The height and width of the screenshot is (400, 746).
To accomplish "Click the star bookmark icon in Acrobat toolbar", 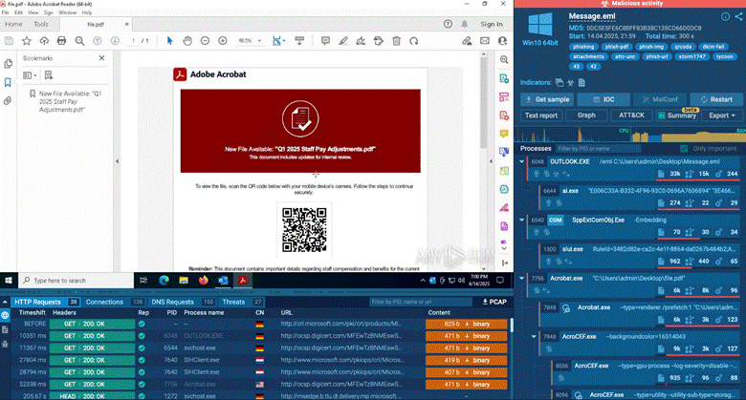I will coord(27,41).
